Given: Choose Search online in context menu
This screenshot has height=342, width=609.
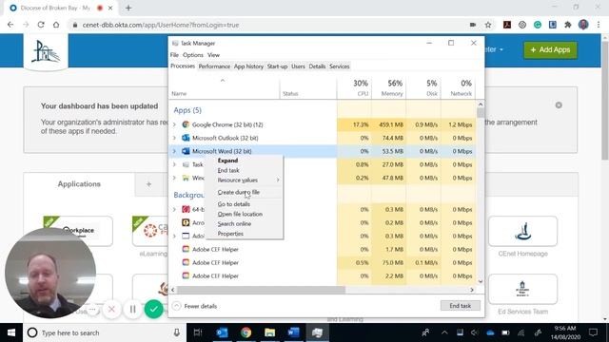Looking at the screenshot, I should [x=244, y=224].
